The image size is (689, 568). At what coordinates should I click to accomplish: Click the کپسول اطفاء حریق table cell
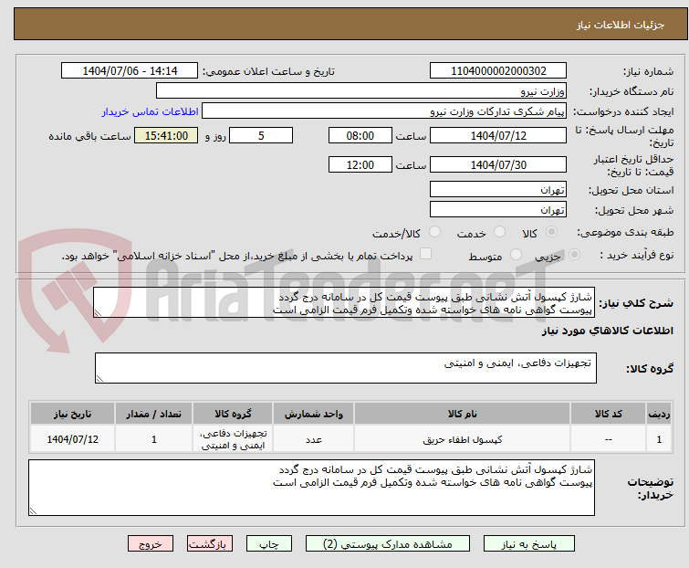coord(463,439)
